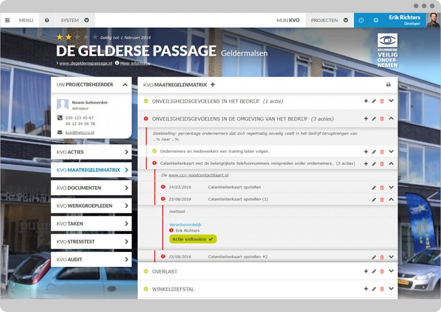Collapse the Uw Projectbeheerder panel
The height and width of the screenshot is (312, 441).
[125, 85]
